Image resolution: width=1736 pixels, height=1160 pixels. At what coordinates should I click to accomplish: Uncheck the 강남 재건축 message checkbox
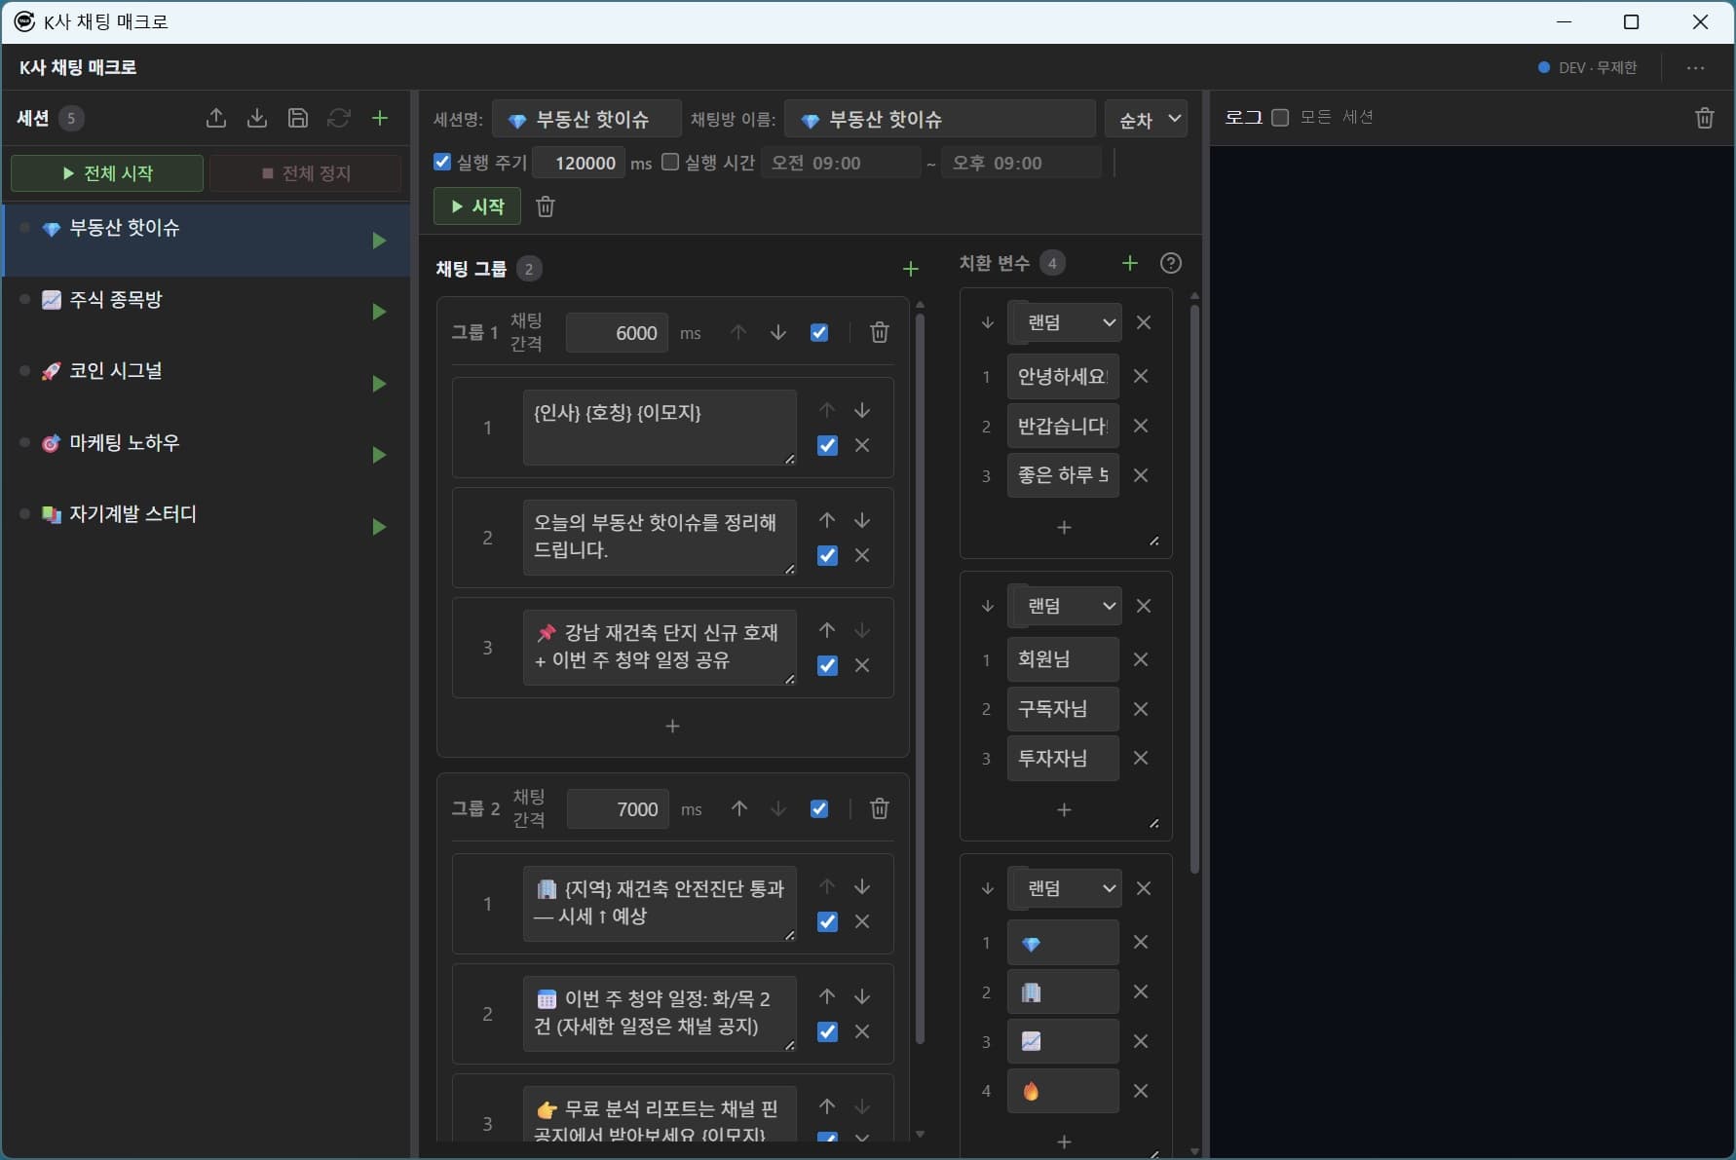(x=827, y=665)
